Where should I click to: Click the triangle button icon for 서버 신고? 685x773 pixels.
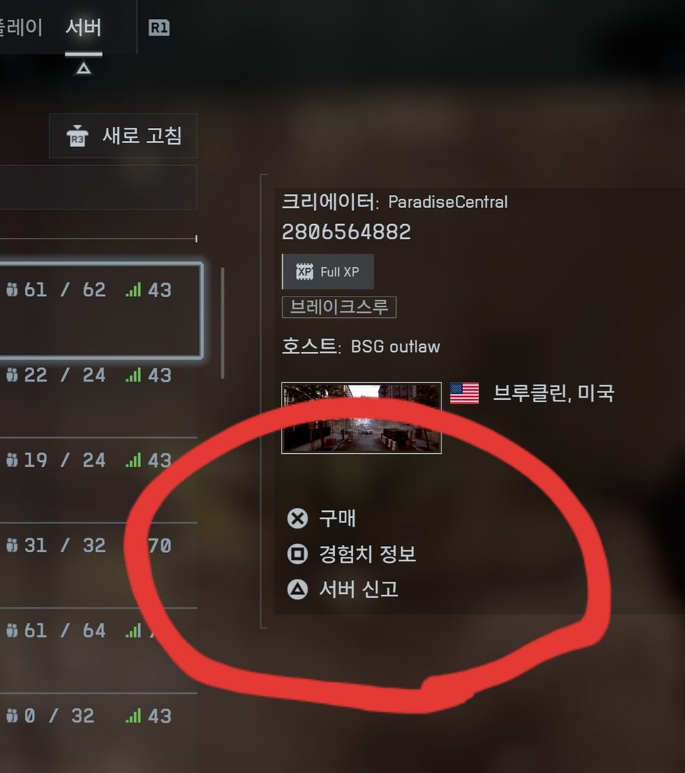298,589
